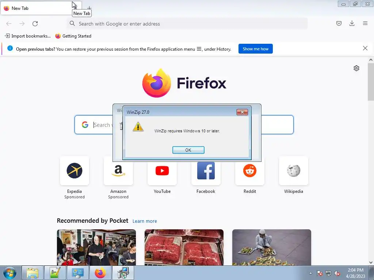Click the Show me how button
The width and height of the screenshot is (374, 280).
click(x=255, y=49)
